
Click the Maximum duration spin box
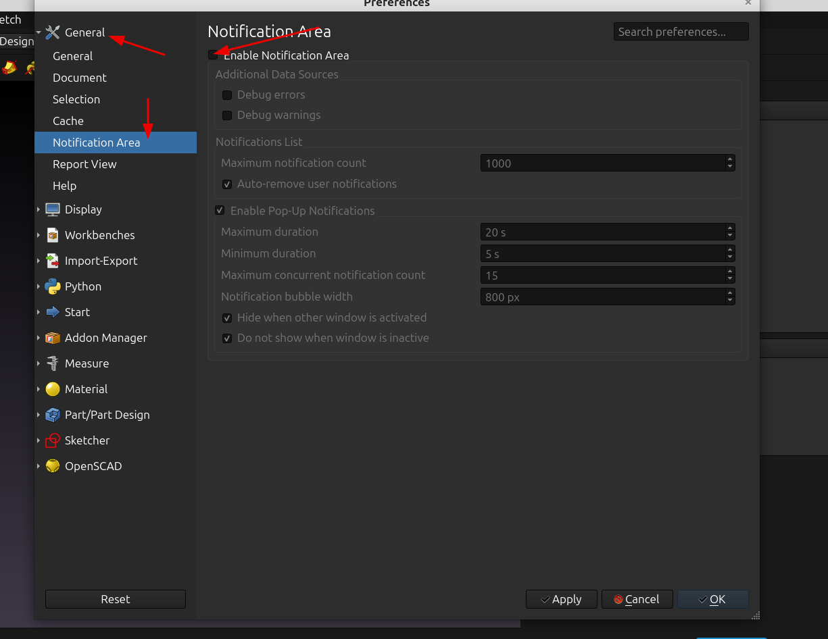(x=608, y=232)
